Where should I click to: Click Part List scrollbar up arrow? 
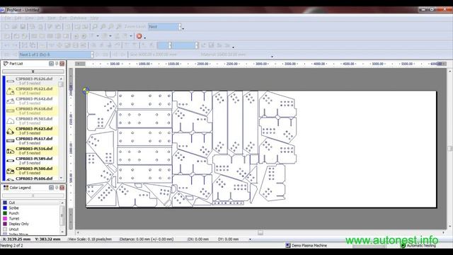point(61,79)
